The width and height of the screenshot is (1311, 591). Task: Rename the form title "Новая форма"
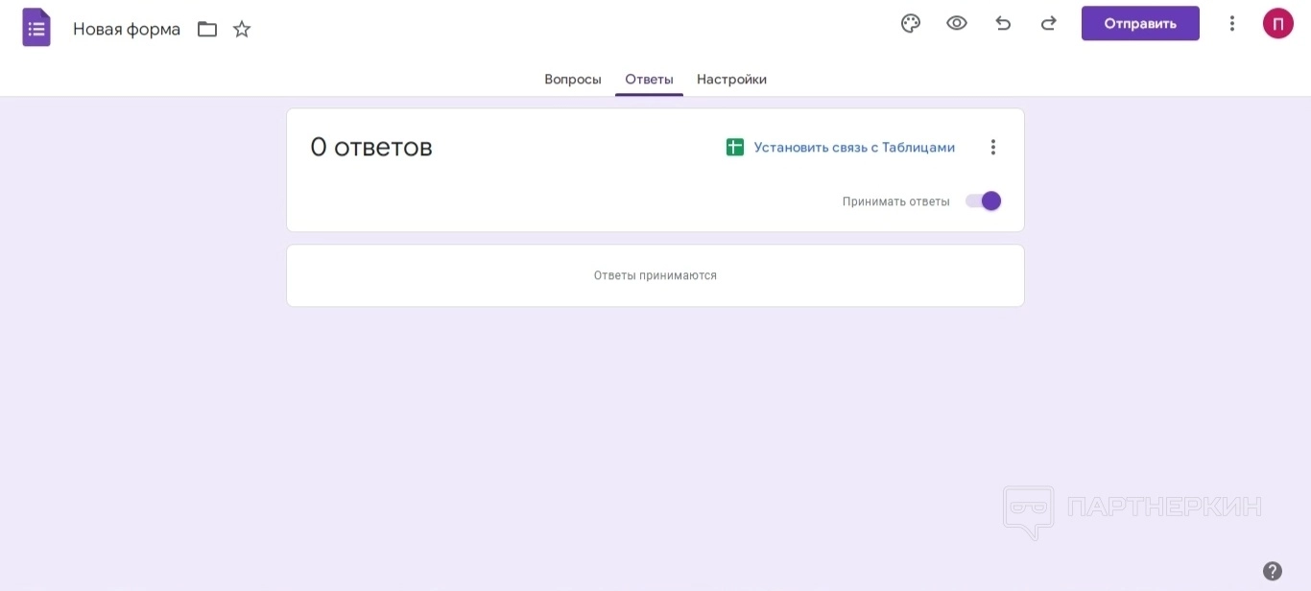pyautogui.click(x=127, y=29)
